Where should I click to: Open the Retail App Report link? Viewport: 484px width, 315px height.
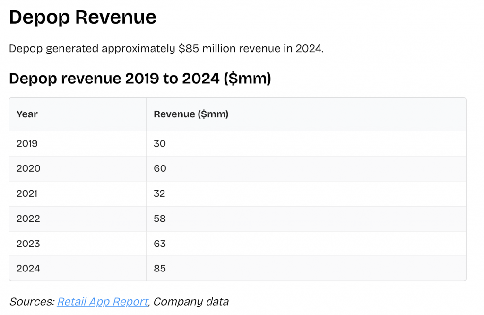(102, 301)
